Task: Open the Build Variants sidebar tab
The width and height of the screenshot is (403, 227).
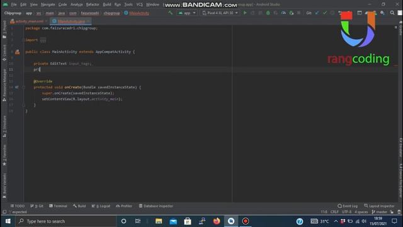Action: click(4, 185)
